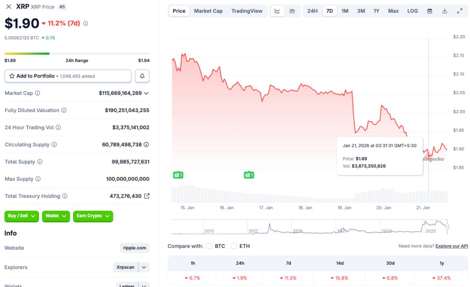Click the Buy / Sell button
This screenshot has height=287, width=470.
pyautogui.click(x=21, y=216)
